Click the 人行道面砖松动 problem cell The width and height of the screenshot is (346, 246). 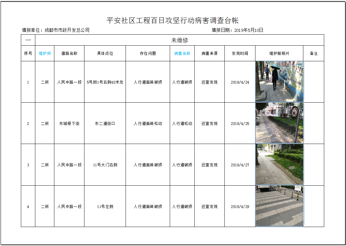[148, 123]
